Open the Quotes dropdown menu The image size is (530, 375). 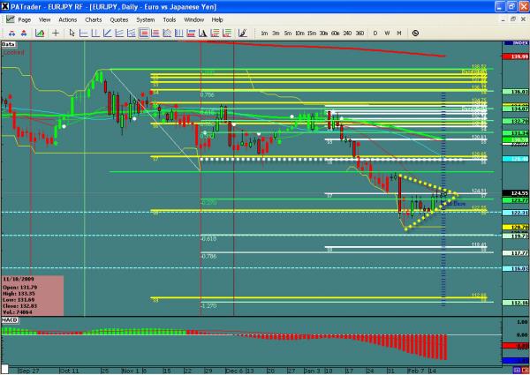click(118, 19)
